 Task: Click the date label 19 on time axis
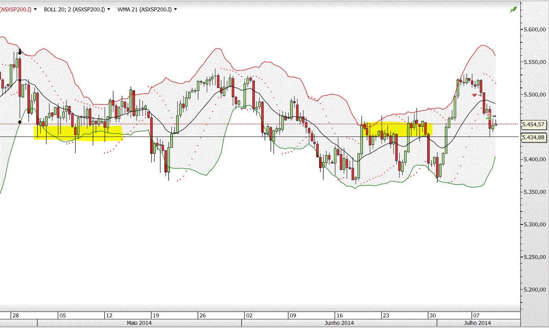click(x=156, y=315)
